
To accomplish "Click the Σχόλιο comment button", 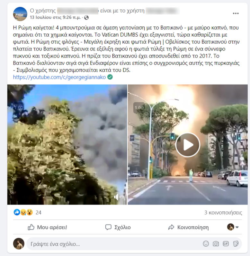I will tap(118, 227).
